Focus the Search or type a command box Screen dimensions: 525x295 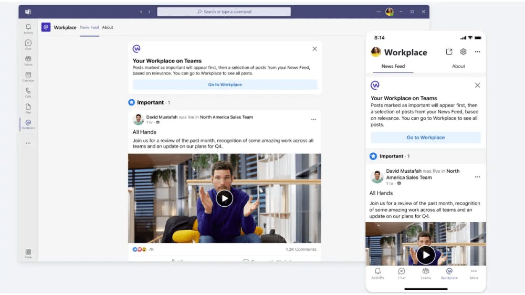pos(224,12)
